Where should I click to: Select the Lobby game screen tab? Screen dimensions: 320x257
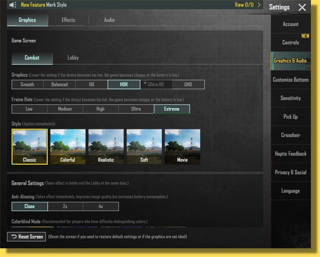coord(73,58)
